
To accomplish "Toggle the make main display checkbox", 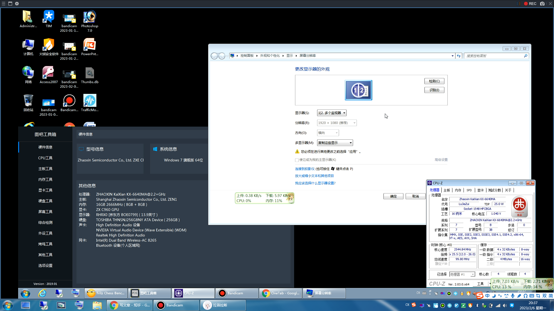I will coord(297,160).
